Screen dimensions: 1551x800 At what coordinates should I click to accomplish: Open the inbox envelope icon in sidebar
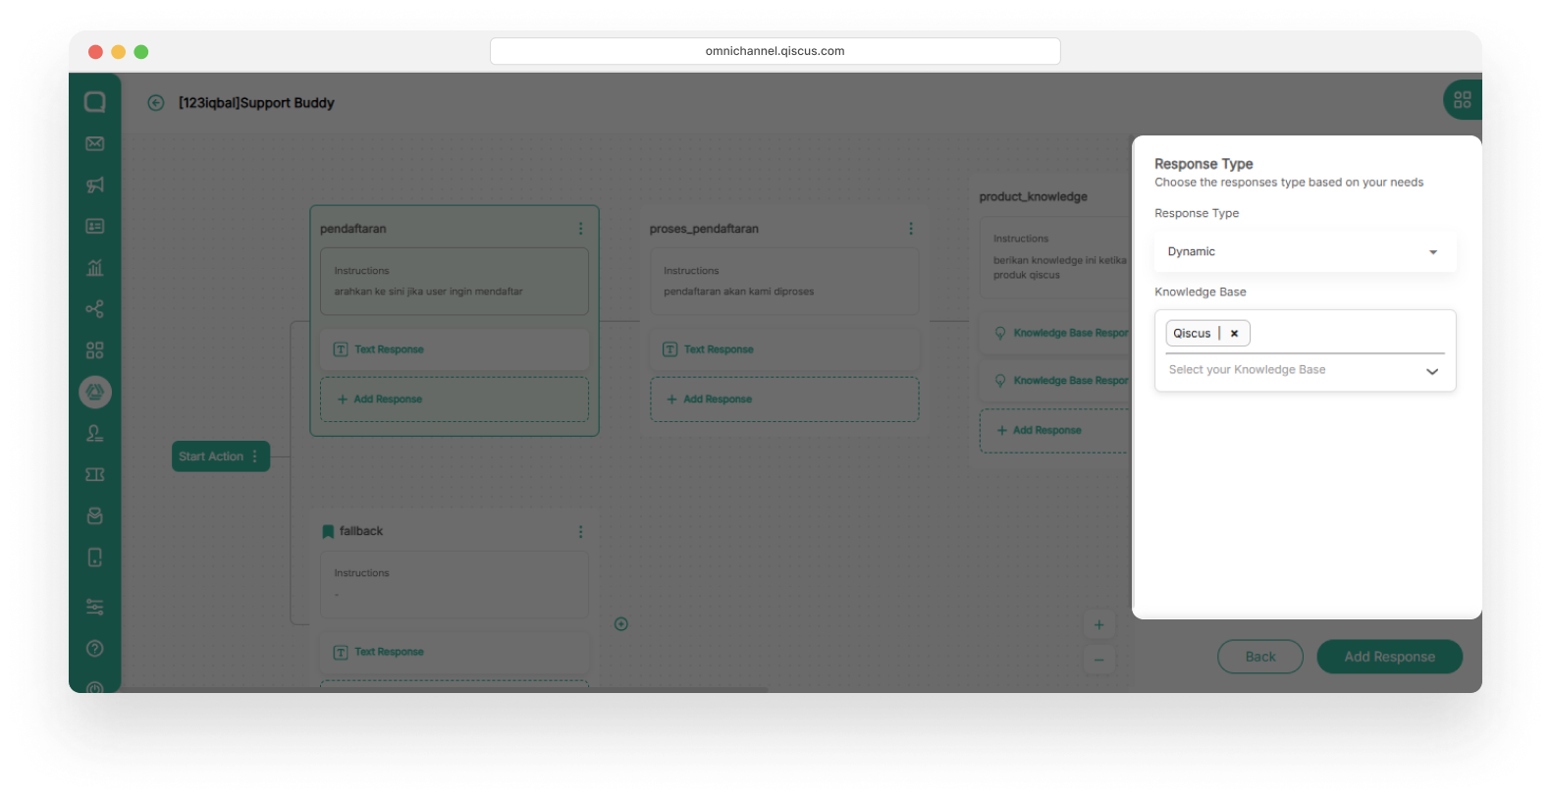[x=95, y=144]
